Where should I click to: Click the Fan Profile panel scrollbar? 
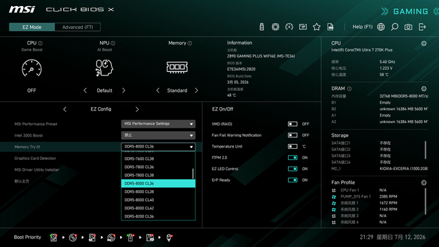pyautogui.click(x=425, y=201)
